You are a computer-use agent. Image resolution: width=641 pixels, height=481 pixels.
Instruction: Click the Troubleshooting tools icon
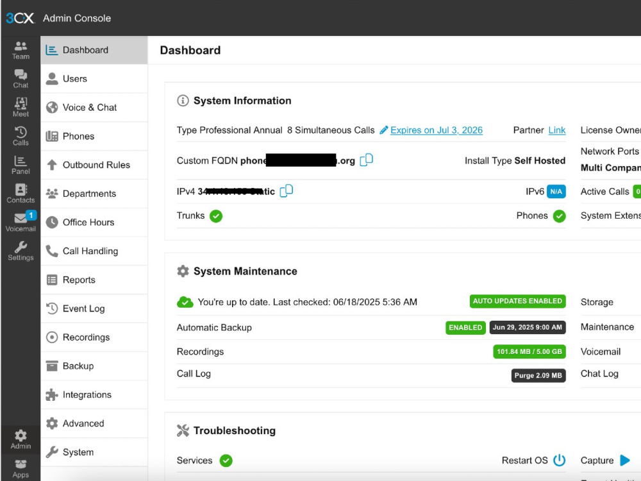click(x=183, y=430)
